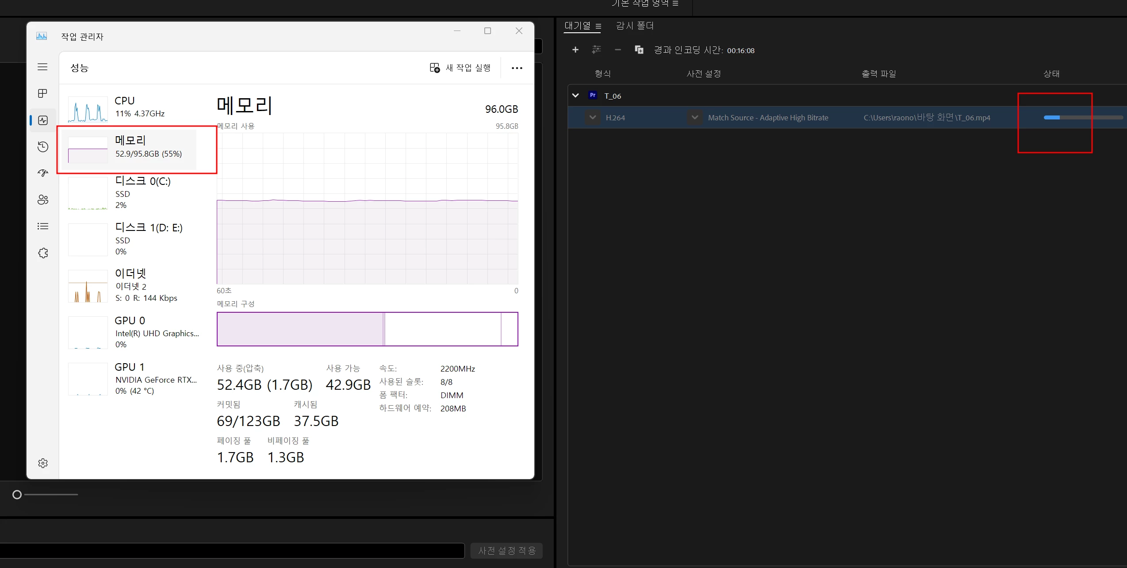Open the T_06.mp4 output file link
This screenshot has height=568, width=1127.
coord(927,118)
